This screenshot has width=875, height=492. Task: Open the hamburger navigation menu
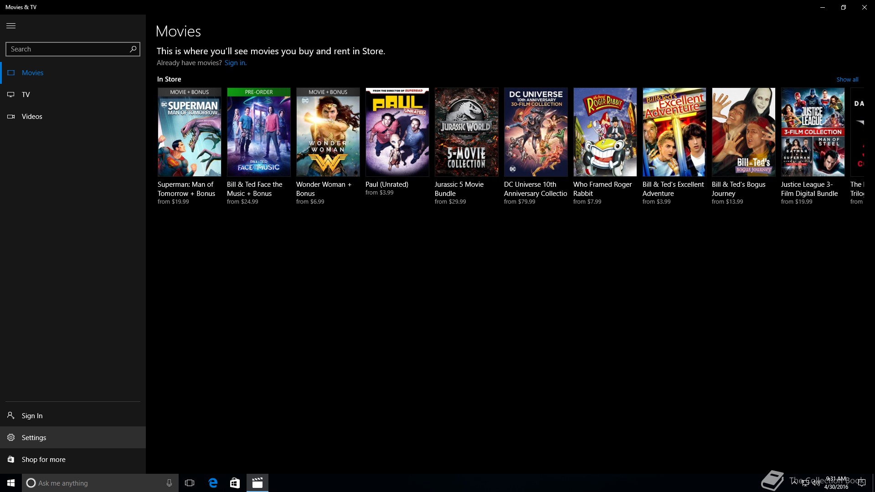tap(11, 26)
